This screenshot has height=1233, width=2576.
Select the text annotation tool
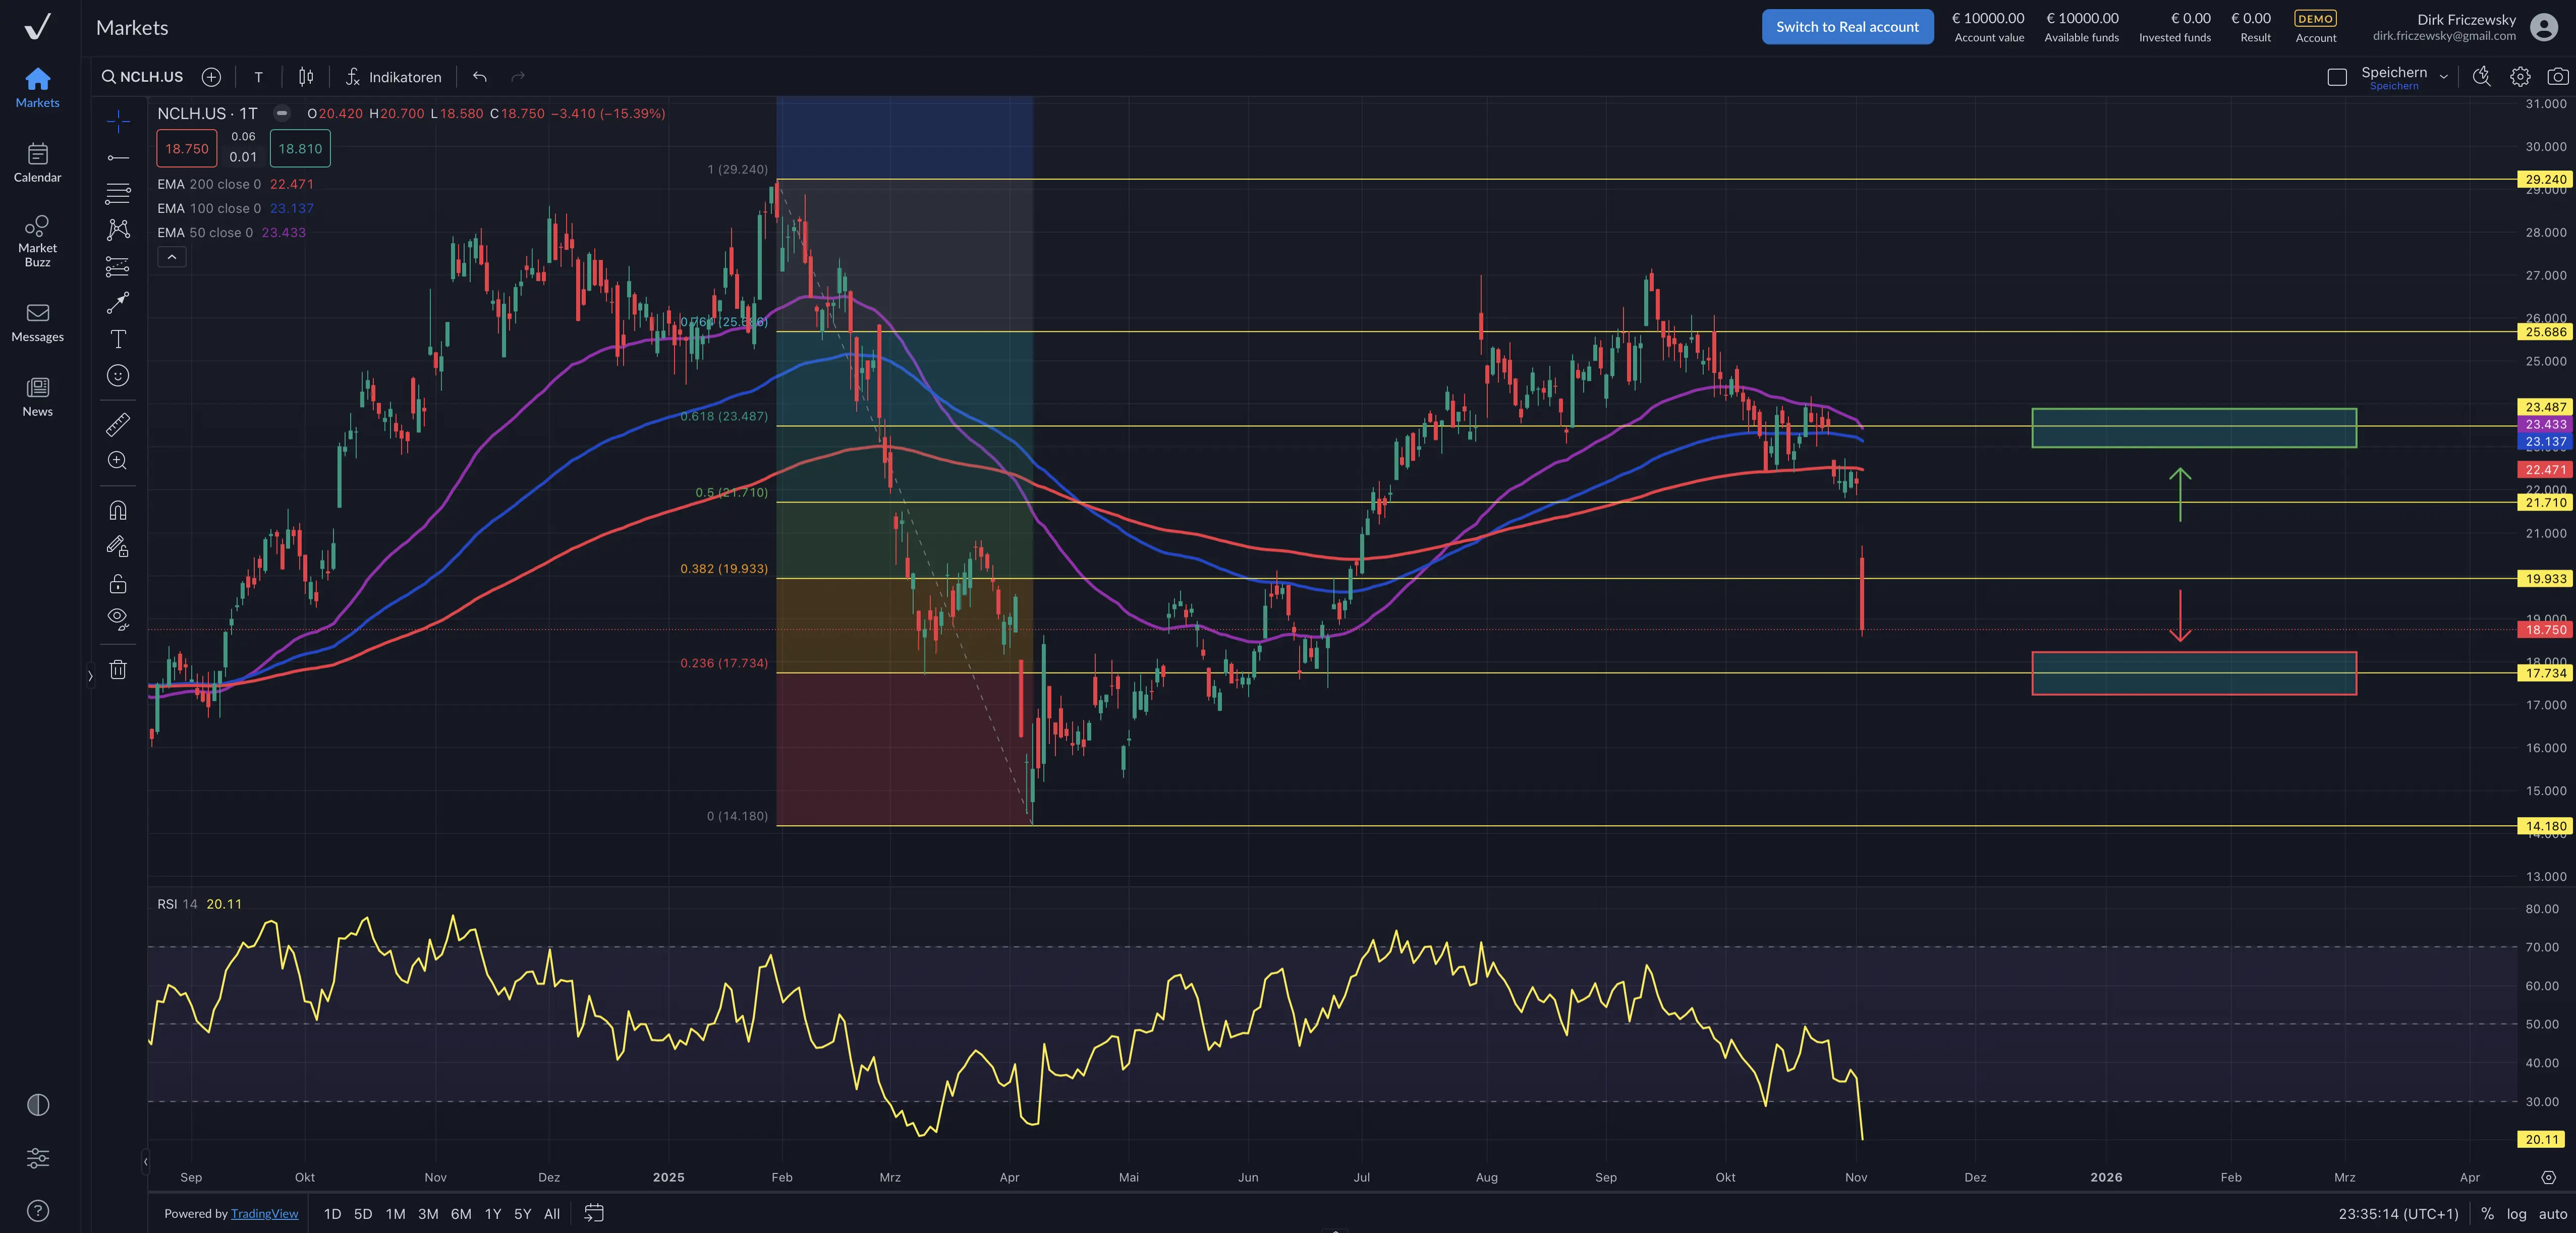118,339
